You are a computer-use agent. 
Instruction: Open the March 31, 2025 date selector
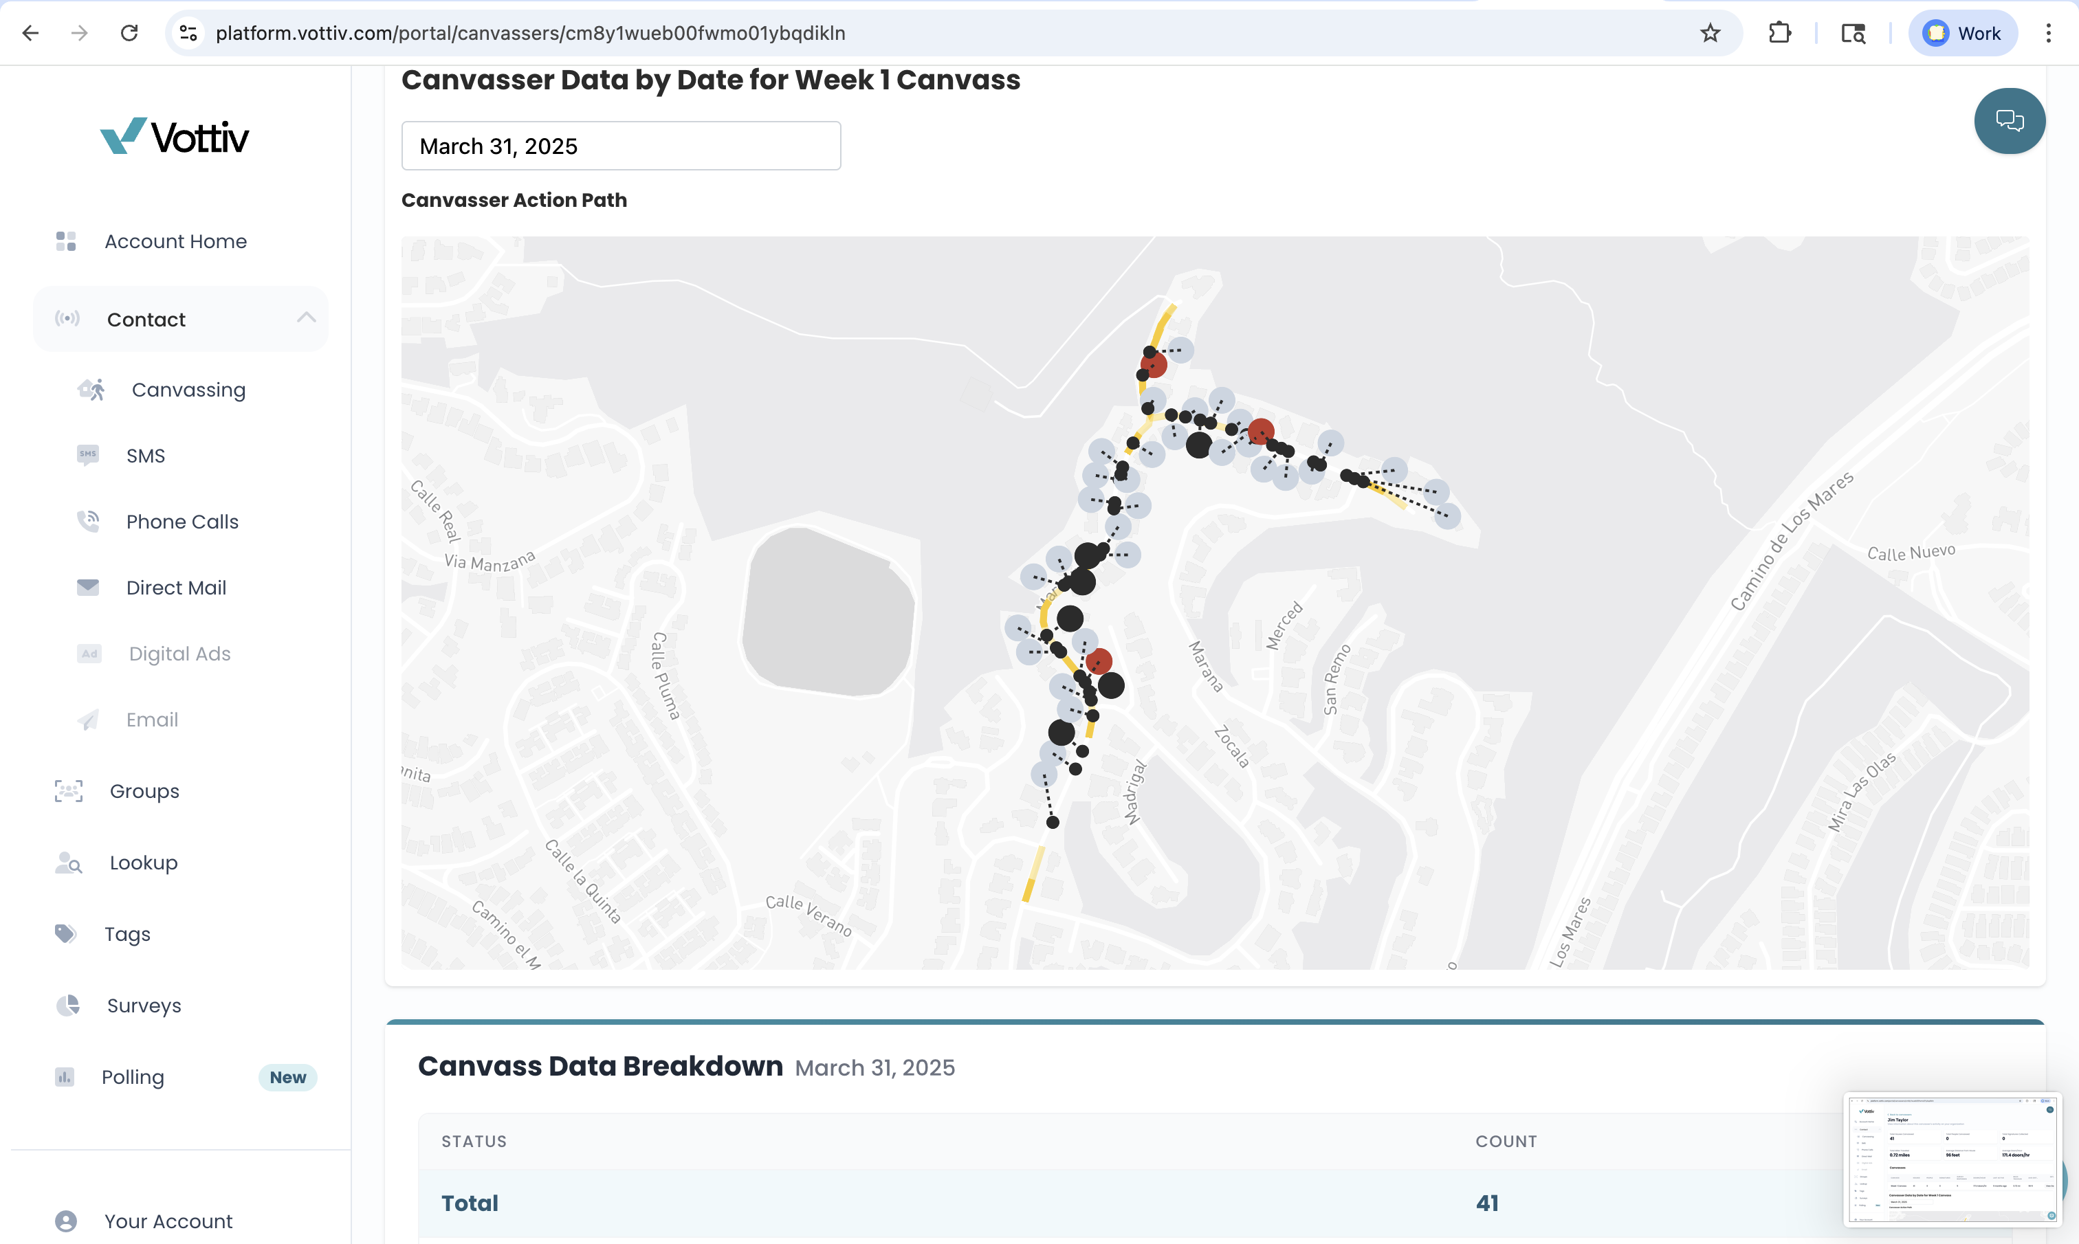point(620,145)
